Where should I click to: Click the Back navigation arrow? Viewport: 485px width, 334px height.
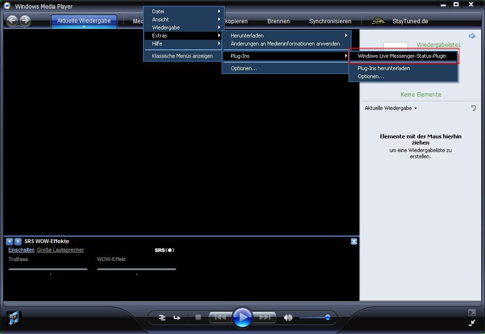12,21
